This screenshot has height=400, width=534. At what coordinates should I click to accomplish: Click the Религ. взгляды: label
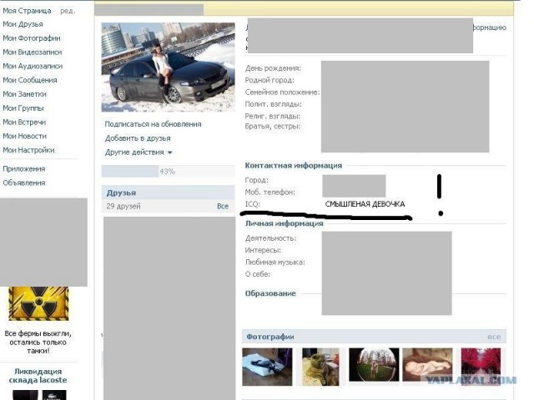(273, 116)
